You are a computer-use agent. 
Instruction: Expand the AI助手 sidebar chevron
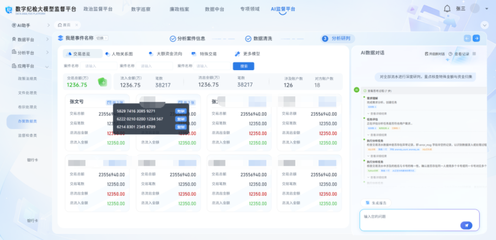[48, 25]
